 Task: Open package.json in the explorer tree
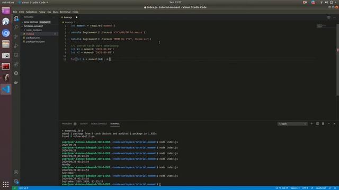pyautogui.click(x=33, y=37)
